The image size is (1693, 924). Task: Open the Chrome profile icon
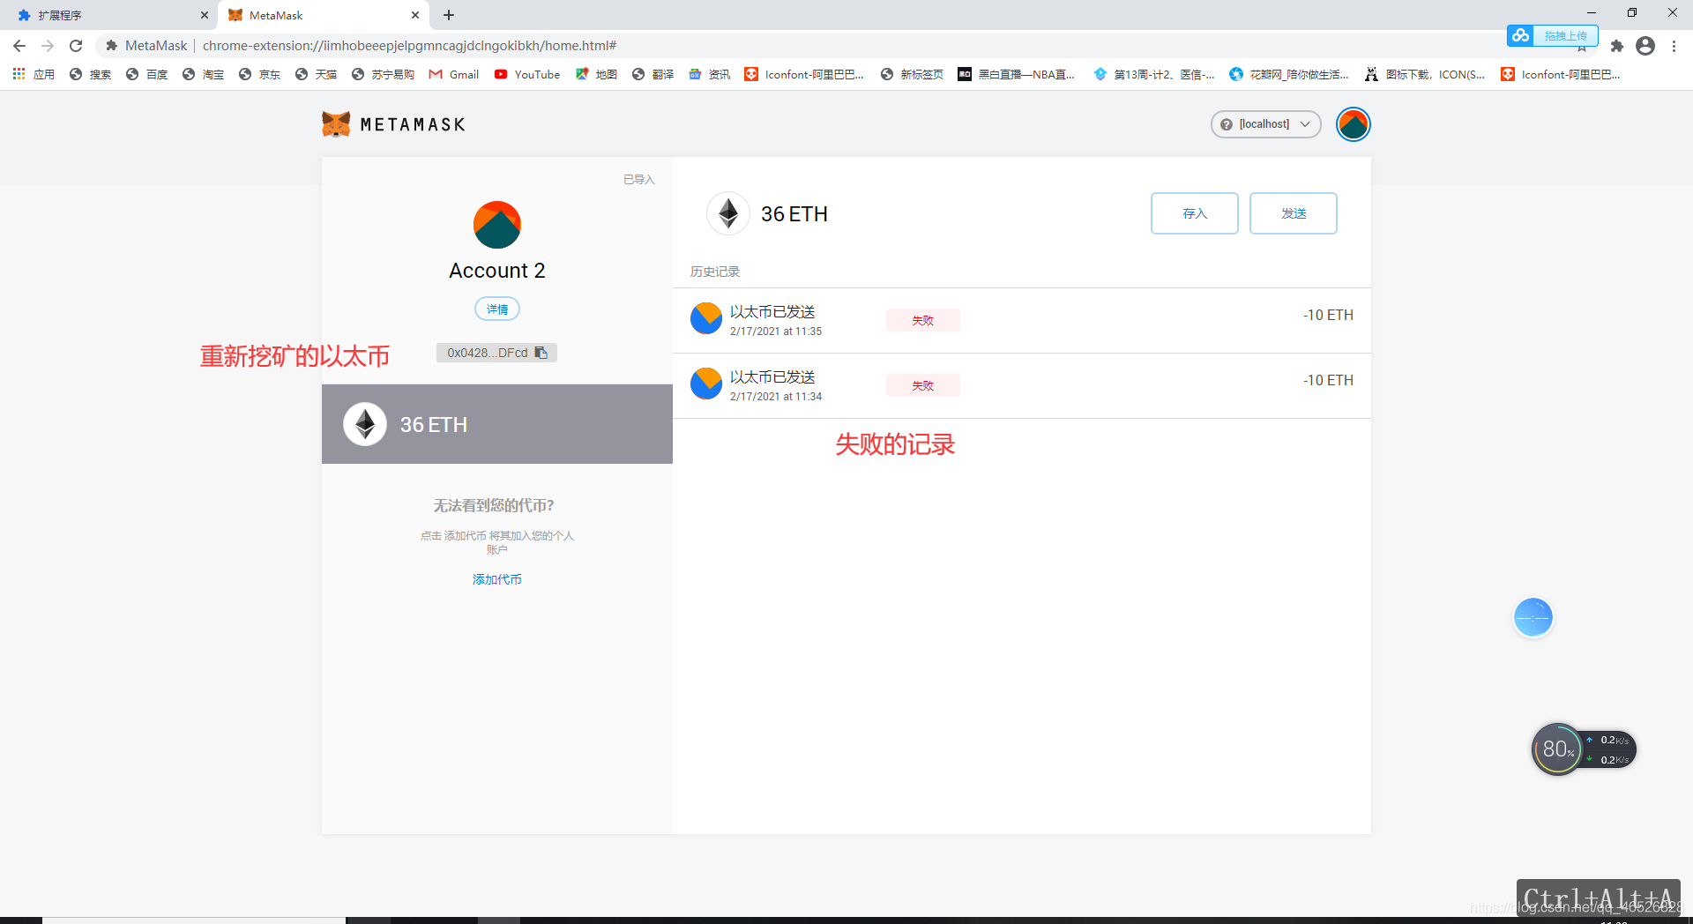(x=1645, y=46)
